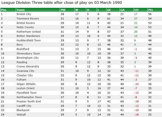This screenshot has height=117, width=162.
Task: Open Bolton Wanderers team entry
Action: 28,36
